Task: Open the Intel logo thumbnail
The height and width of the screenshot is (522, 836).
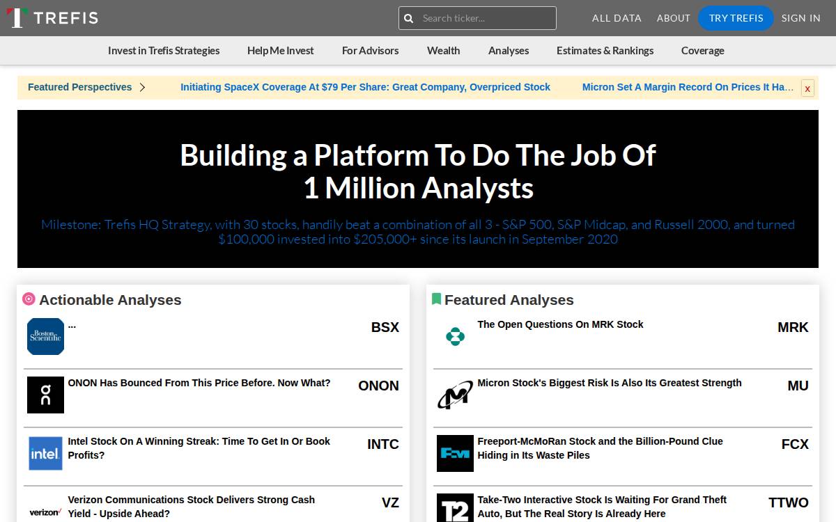Action: coord(46,454)
